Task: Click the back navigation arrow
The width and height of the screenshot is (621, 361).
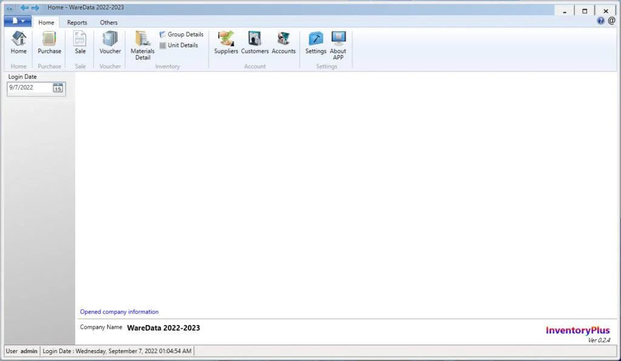Action: coord(25,8)
